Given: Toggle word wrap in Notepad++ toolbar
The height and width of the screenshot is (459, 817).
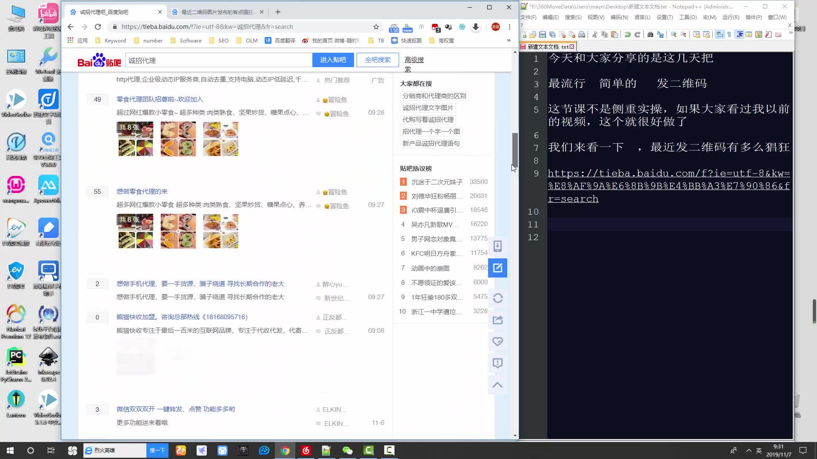Looking at the screenshot, I should [x=720, y=34].
